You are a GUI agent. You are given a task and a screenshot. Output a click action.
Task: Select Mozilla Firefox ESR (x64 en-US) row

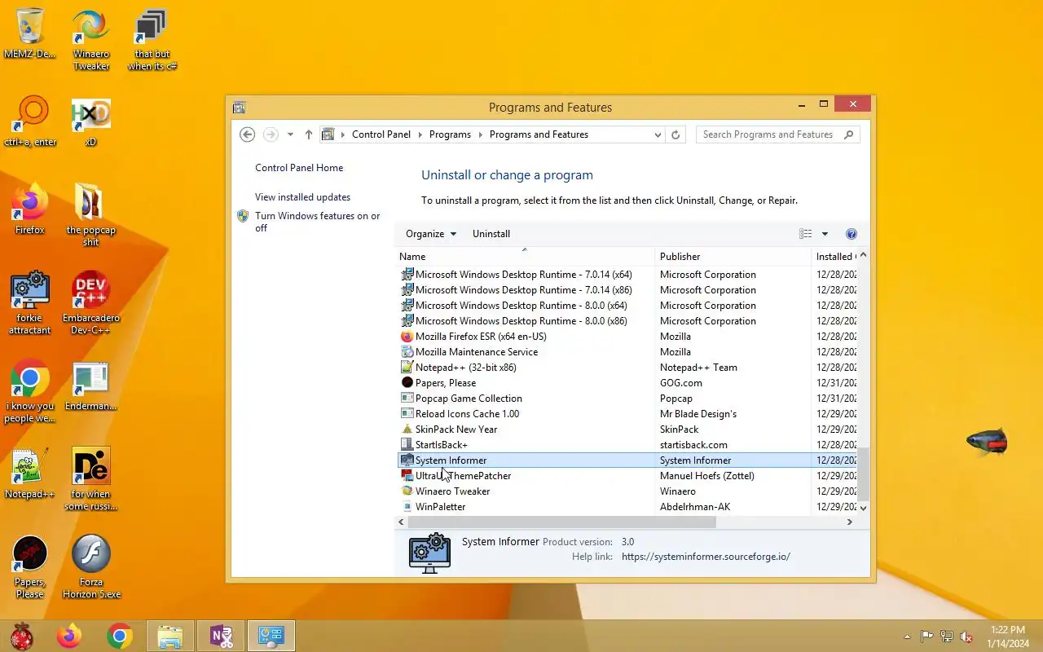(x=627, y=337)
